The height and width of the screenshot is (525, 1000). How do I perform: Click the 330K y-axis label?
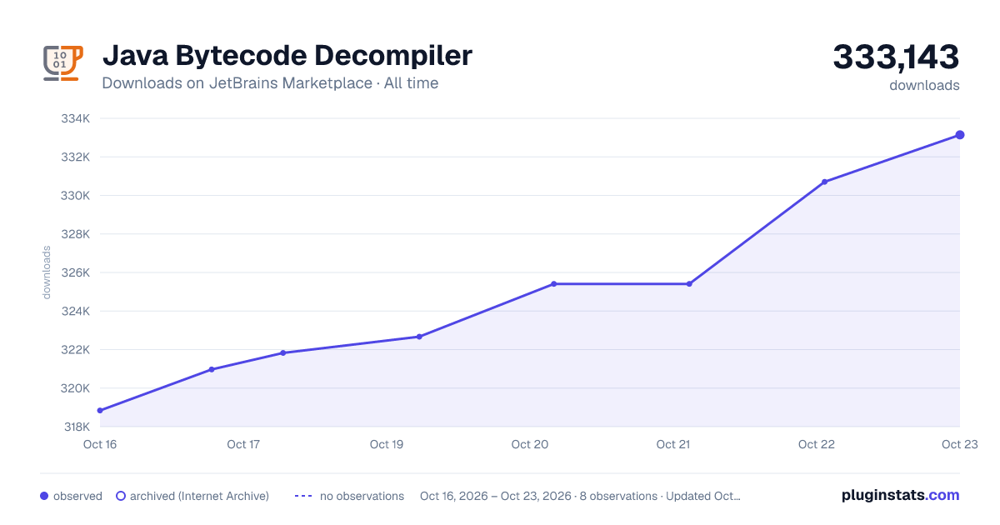[75, 196]
